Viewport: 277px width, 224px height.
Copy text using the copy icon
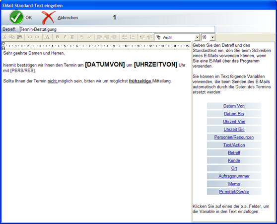[x=12, y=37]
